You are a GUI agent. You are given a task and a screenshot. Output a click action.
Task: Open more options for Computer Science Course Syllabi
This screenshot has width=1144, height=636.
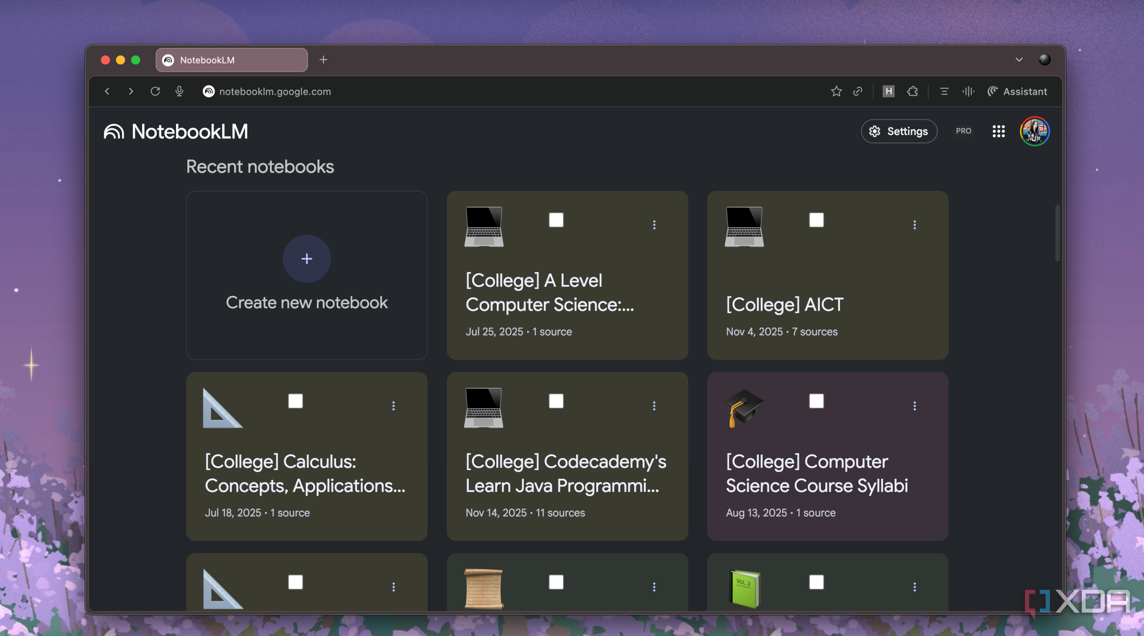[915, 405]
